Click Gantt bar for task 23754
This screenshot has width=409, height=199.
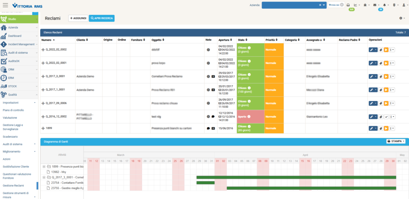(205, 183)
